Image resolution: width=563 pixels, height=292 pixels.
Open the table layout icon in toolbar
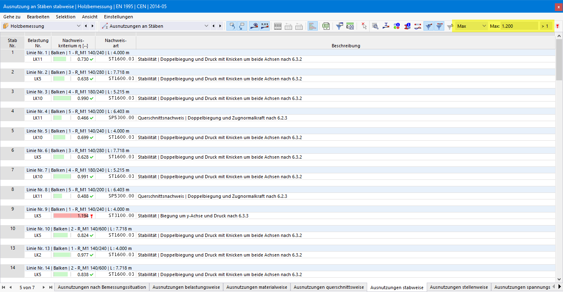(x=278, y=26)
